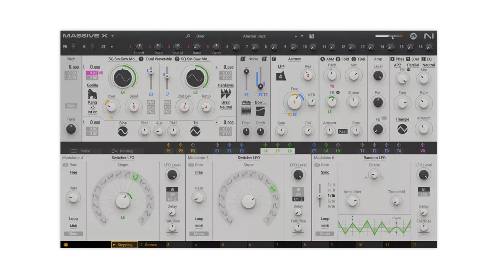
Task: Click the modulation move handle above L4
Action: click(x=265, y=145)
